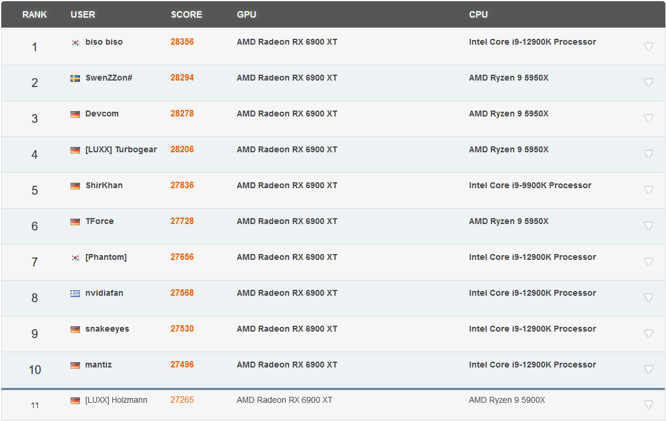
Task: Expand details arrow in [Phantom] row
Action: pyautogui.click(x=648, y=262)
